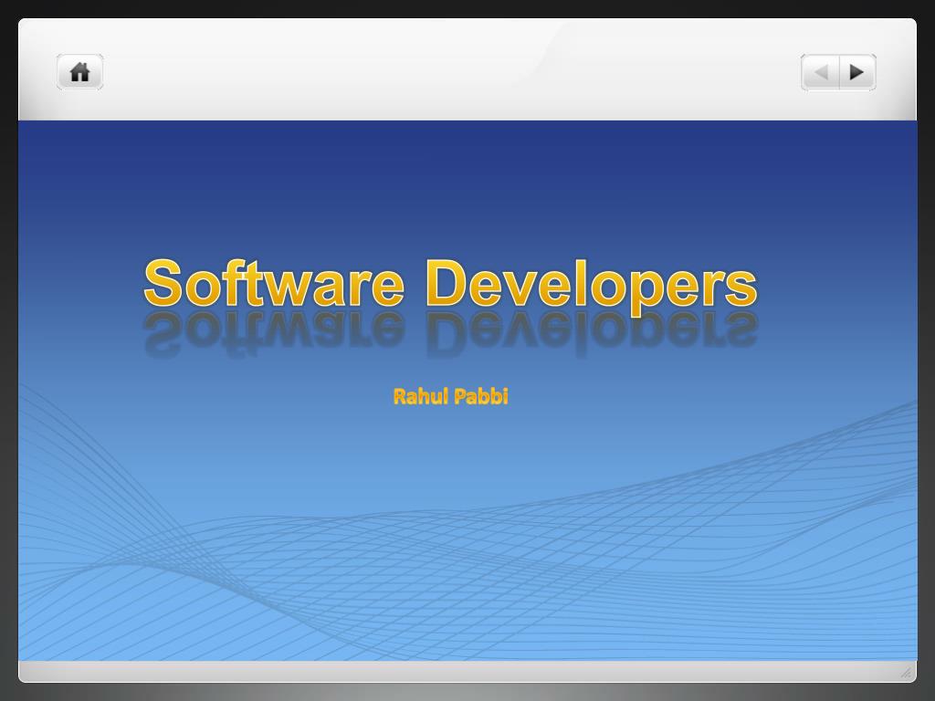The width and height of the screenshot is (935, 701).
Task: Go to the next slide arrow
Action: pos(857,72)
